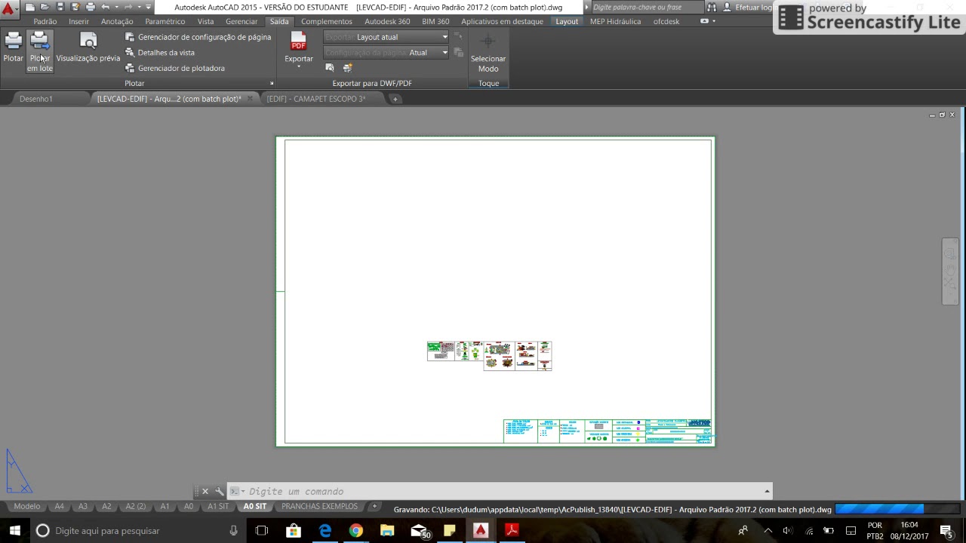Expand the Exportar button dropdown arrow
Screen dimensions: 966x543
click(x=299, y=67)
